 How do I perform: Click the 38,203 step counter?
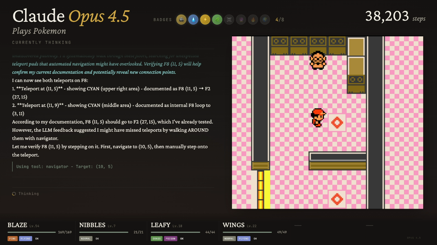387,16
